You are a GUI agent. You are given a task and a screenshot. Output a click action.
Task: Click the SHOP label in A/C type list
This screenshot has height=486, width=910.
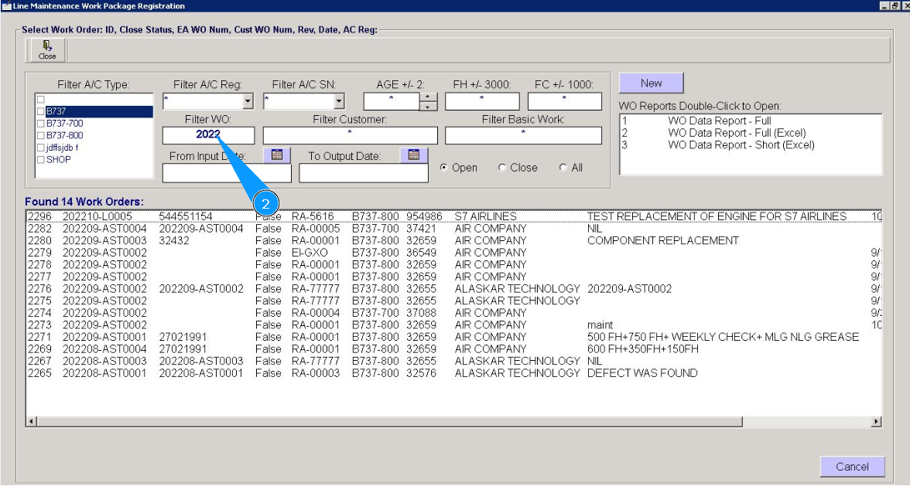59,160
